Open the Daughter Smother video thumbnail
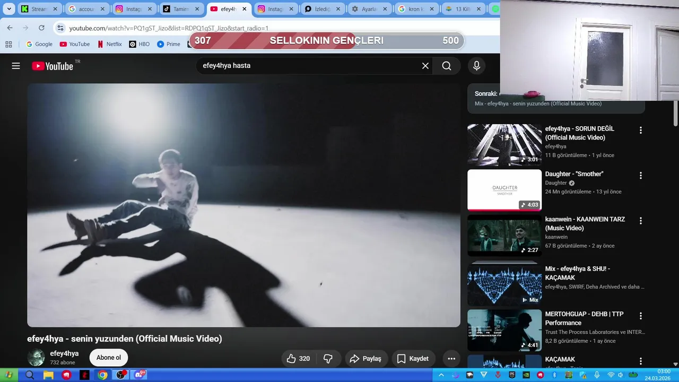 [x=504, y=190]
